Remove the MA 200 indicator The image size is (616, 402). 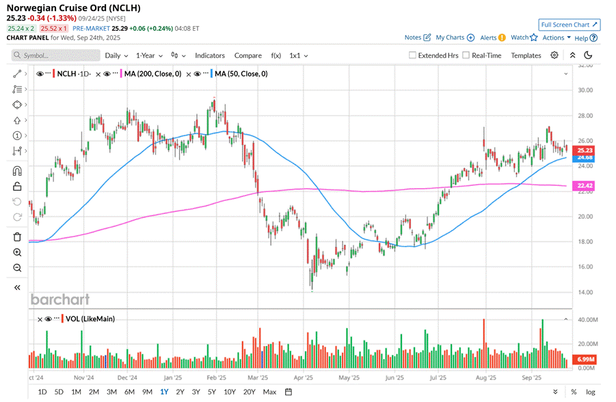(x=98, y=75)
